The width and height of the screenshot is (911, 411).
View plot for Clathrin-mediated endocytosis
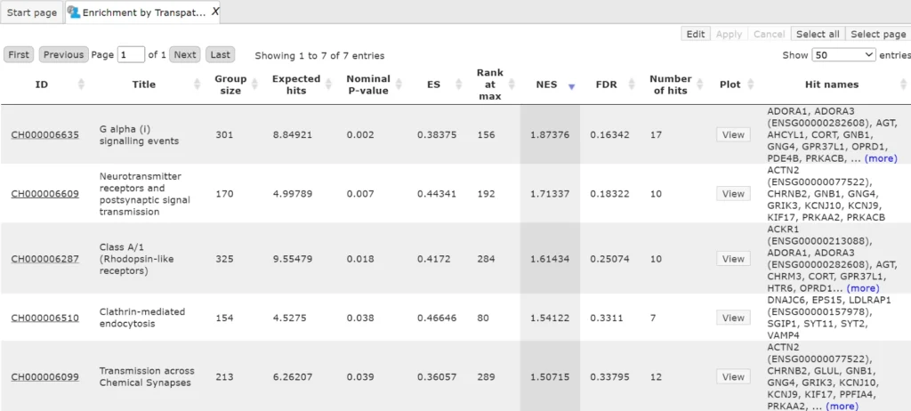[733, 318]
